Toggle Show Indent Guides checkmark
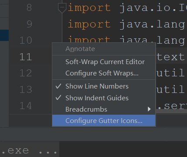This screenshot has height=157, width=187. [58, 98]
